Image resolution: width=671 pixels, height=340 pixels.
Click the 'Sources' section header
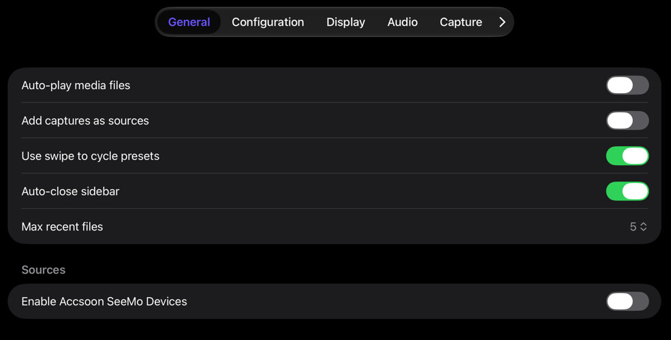tap(43, 270)
